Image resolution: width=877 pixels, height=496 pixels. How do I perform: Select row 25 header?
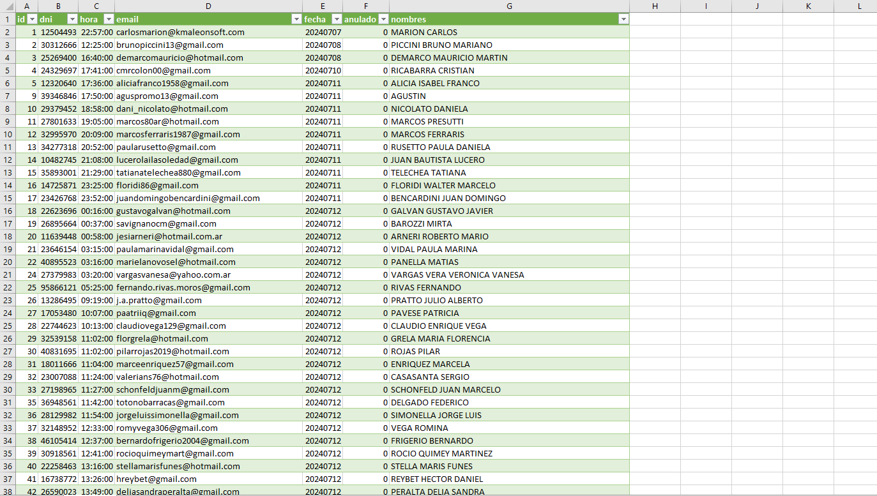pyautogui.click(x=8, y=326)
